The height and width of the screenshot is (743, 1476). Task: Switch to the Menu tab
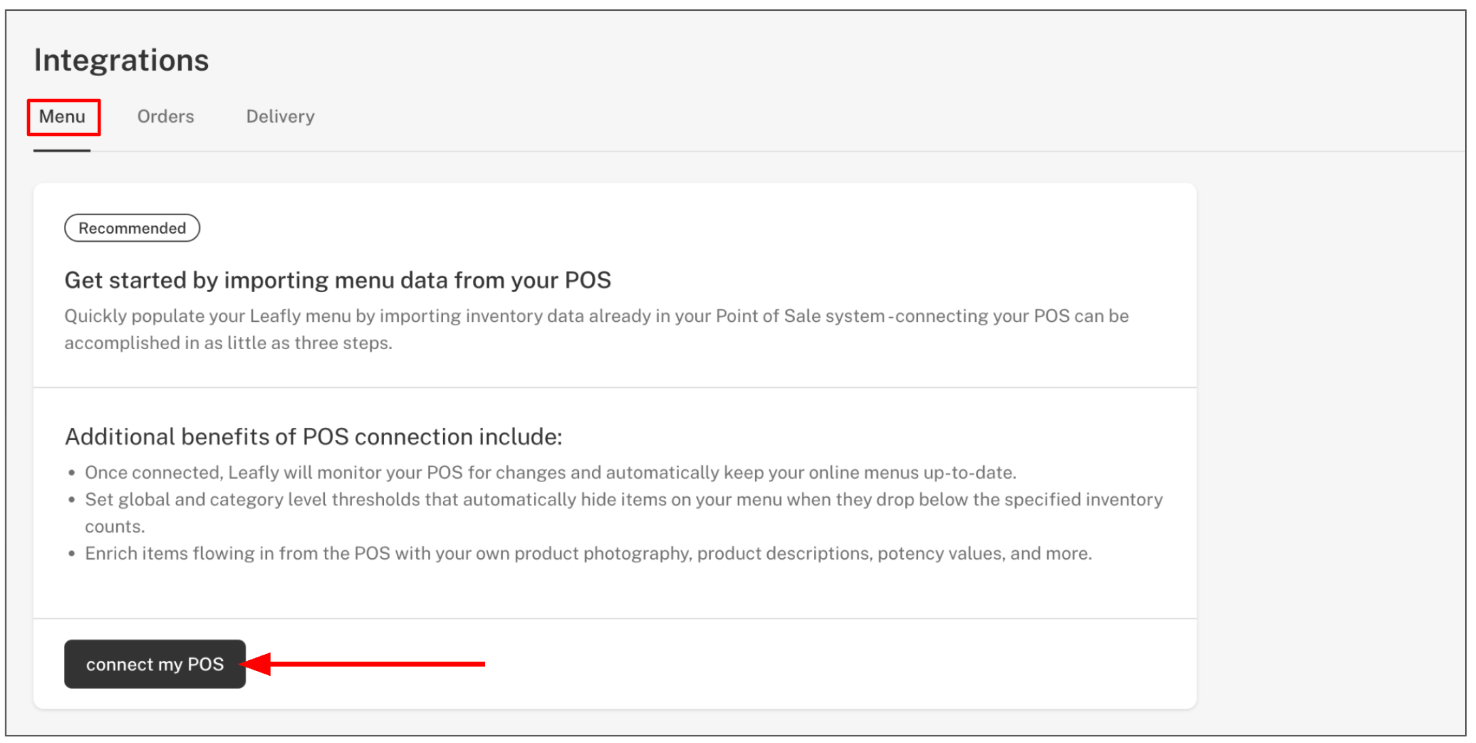point(62,117)
